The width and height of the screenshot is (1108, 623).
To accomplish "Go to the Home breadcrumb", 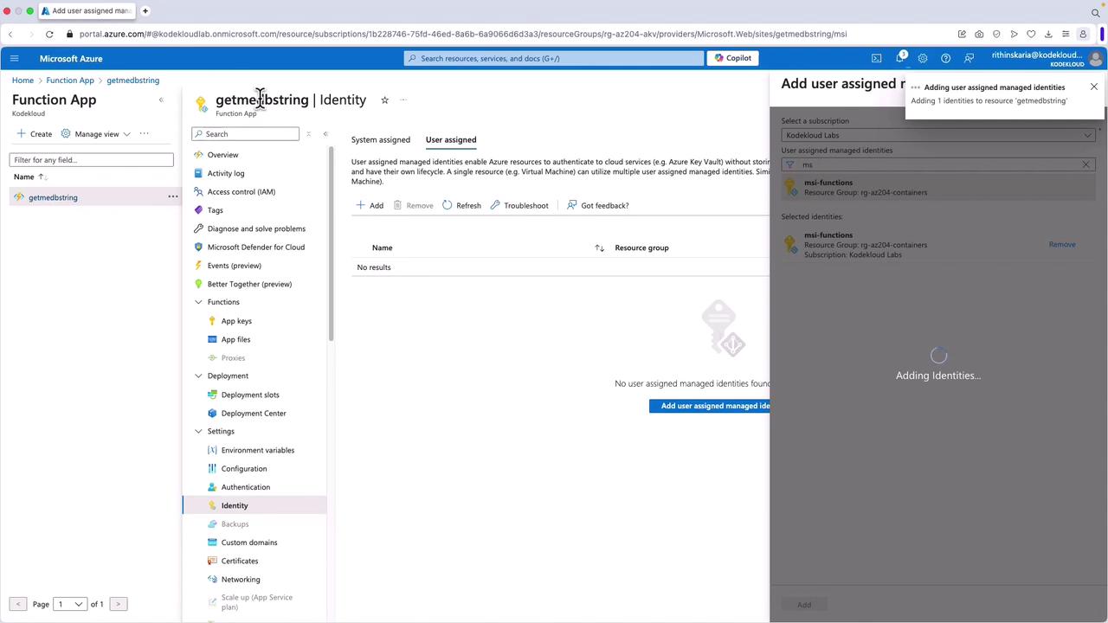I will pos(23,80).
